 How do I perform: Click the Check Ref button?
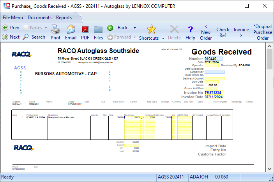pyautogui.click(x=223, y=32)
